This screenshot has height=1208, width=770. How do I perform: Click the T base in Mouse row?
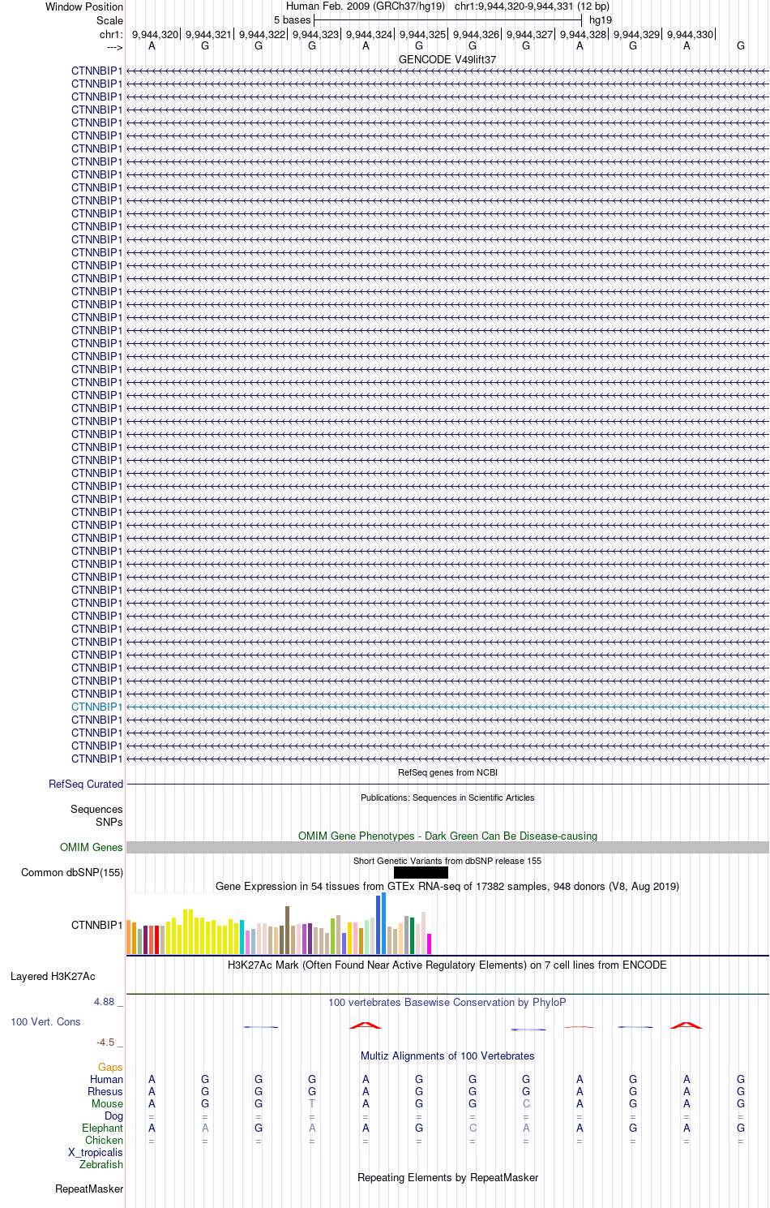pyautogui.click(x=312, y=1103)
